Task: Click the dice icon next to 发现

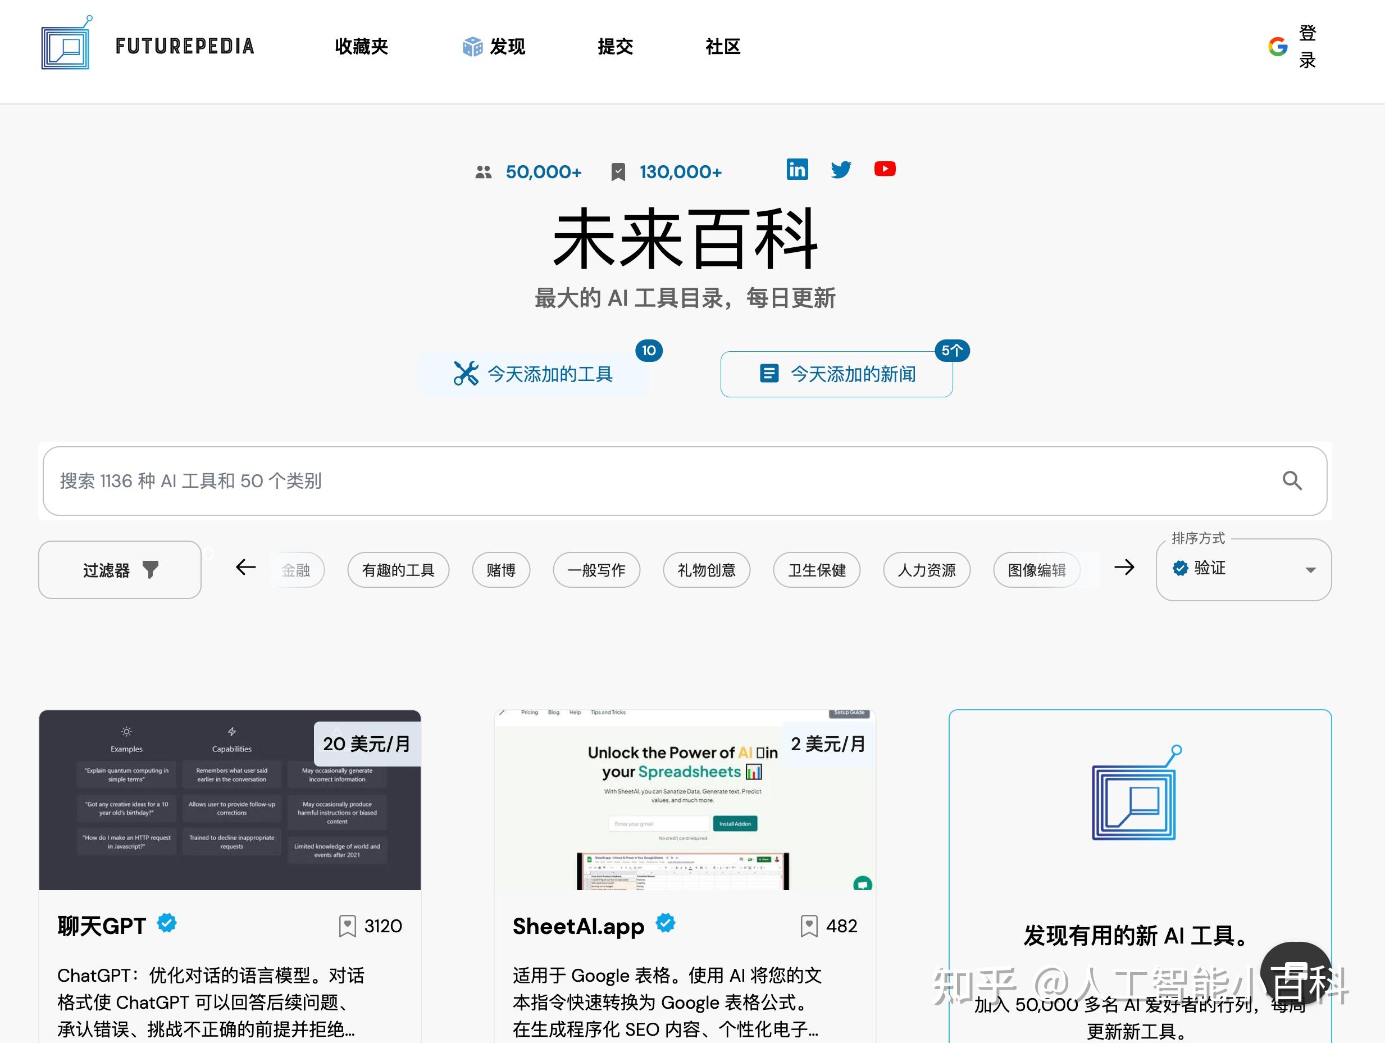Action: [x=473, y=46]
